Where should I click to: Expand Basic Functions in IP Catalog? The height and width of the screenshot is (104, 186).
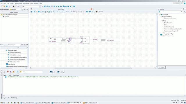click(x=163, y=23)
